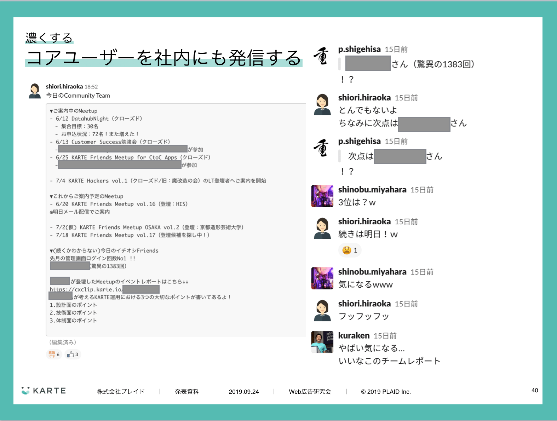Click the message '3位は？w'
This screenshot has height=421, width=557.
coord(357,202)
